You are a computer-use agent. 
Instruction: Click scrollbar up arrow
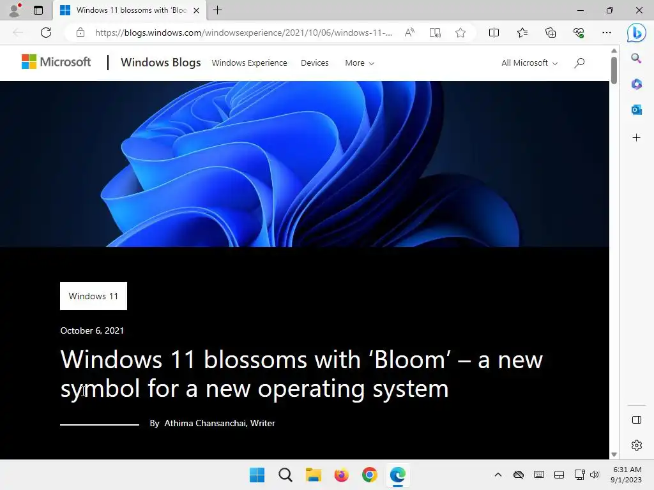click(x=614, y=50)
